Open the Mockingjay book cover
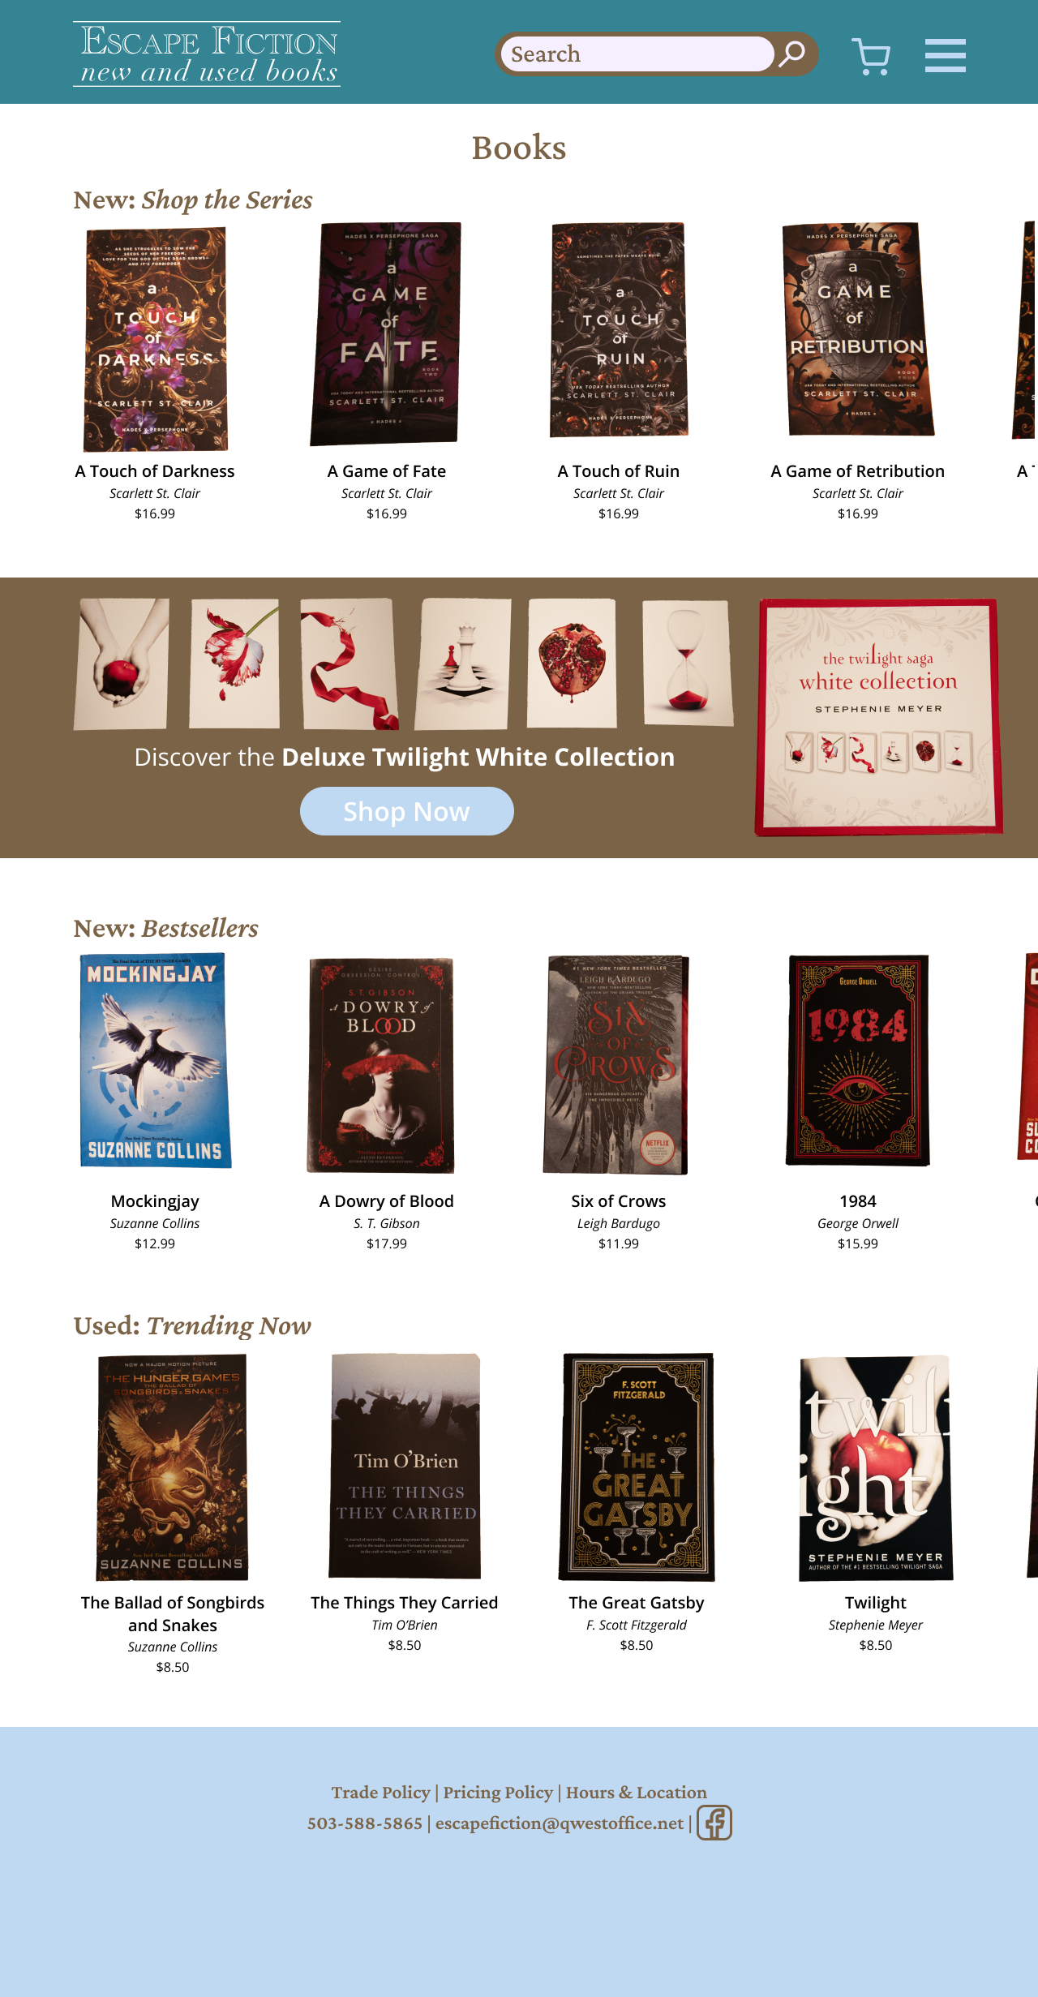This screenshot has width=1038, height=1997. click(155, 1060)
